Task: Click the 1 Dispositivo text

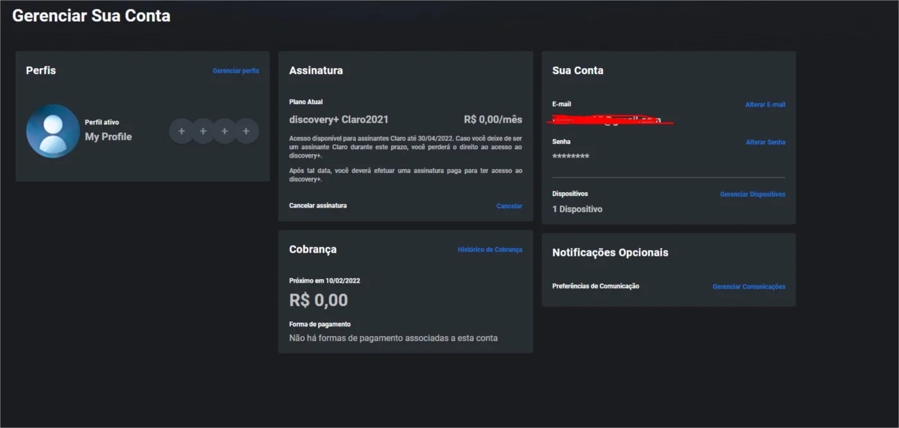Action: [577, 209]
